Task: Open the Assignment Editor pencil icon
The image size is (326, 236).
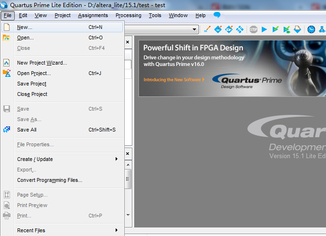Action: pyautogui.click(x=207, y=29)
